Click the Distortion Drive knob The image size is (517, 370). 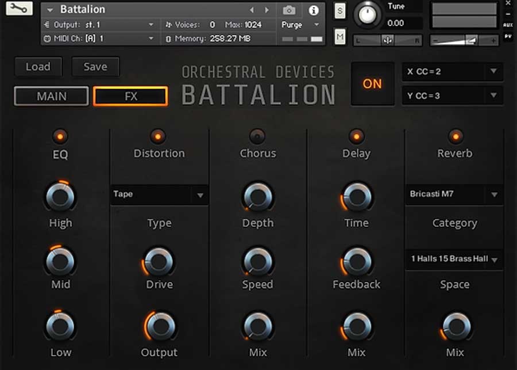(x=159, y=262)
